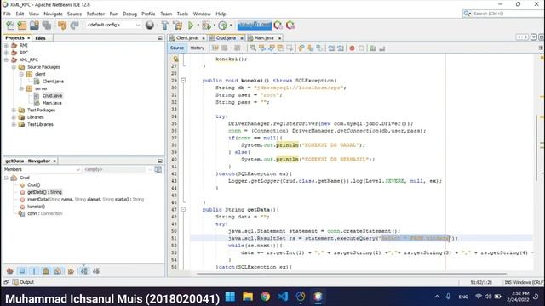Click the Open Project toolbar icon

click(x=34, y=25)
